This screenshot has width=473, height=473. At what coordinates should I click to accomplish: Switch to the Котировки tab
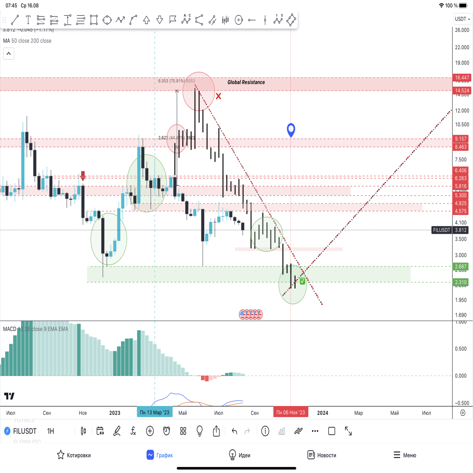click(74, 455)
